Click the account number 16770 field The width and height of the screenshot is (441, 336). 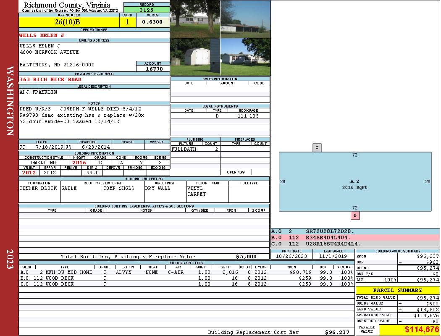click(153, 69)
